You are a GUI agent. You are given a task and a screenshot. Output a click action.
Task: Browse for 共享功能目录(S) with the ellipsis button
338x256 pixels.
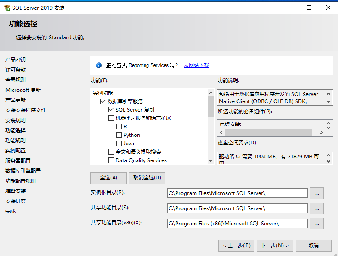(x=317, y=208)
